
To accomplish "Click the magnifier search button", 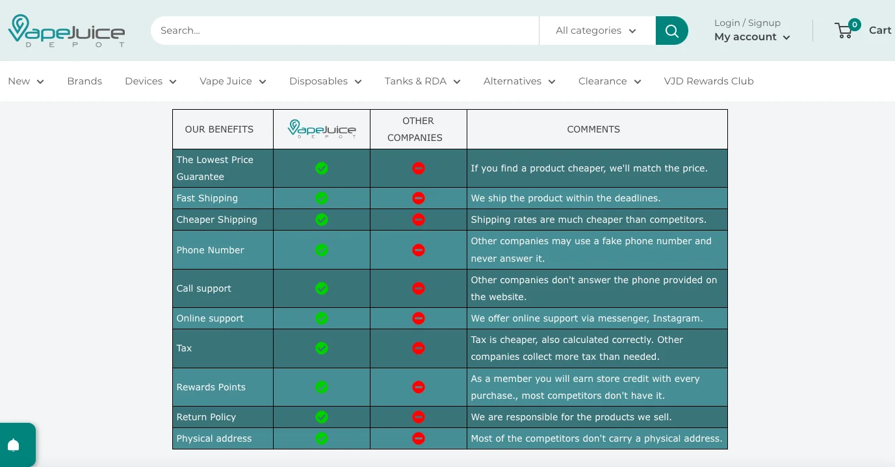I will point(671,31).
